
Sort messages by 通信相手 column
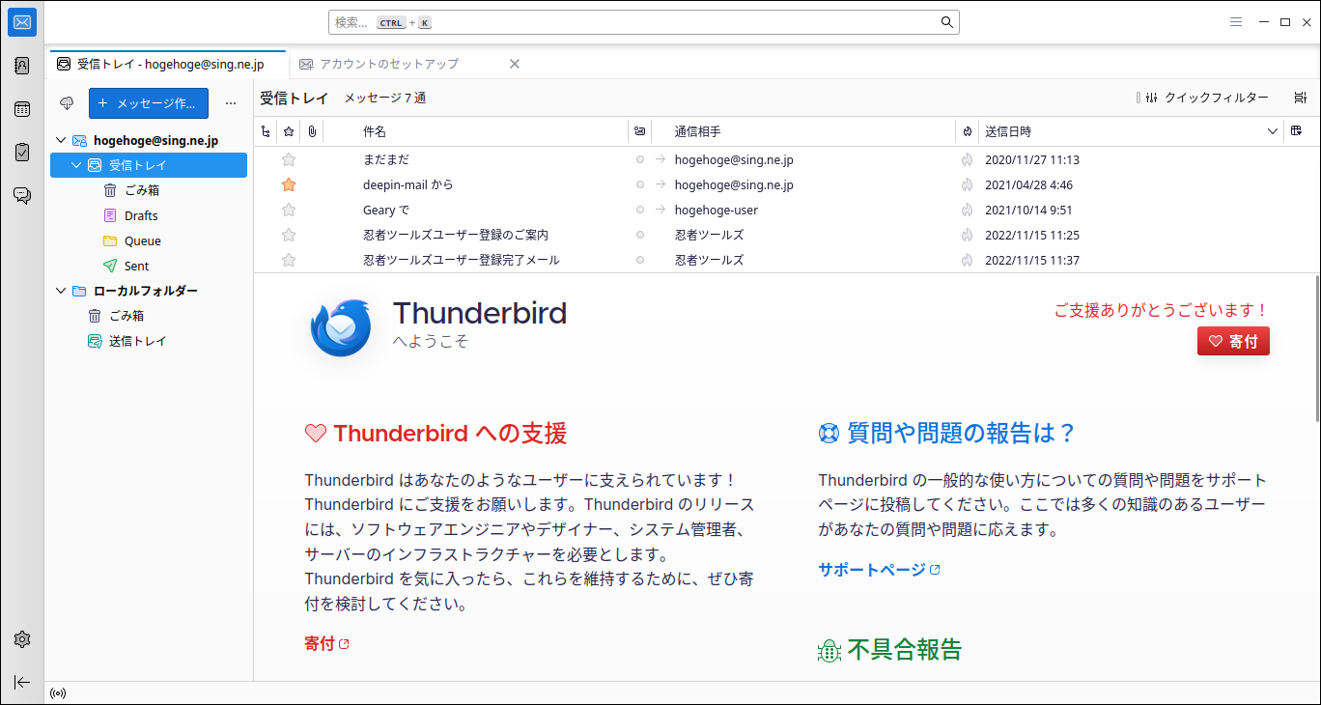click(x=697, y=131)
